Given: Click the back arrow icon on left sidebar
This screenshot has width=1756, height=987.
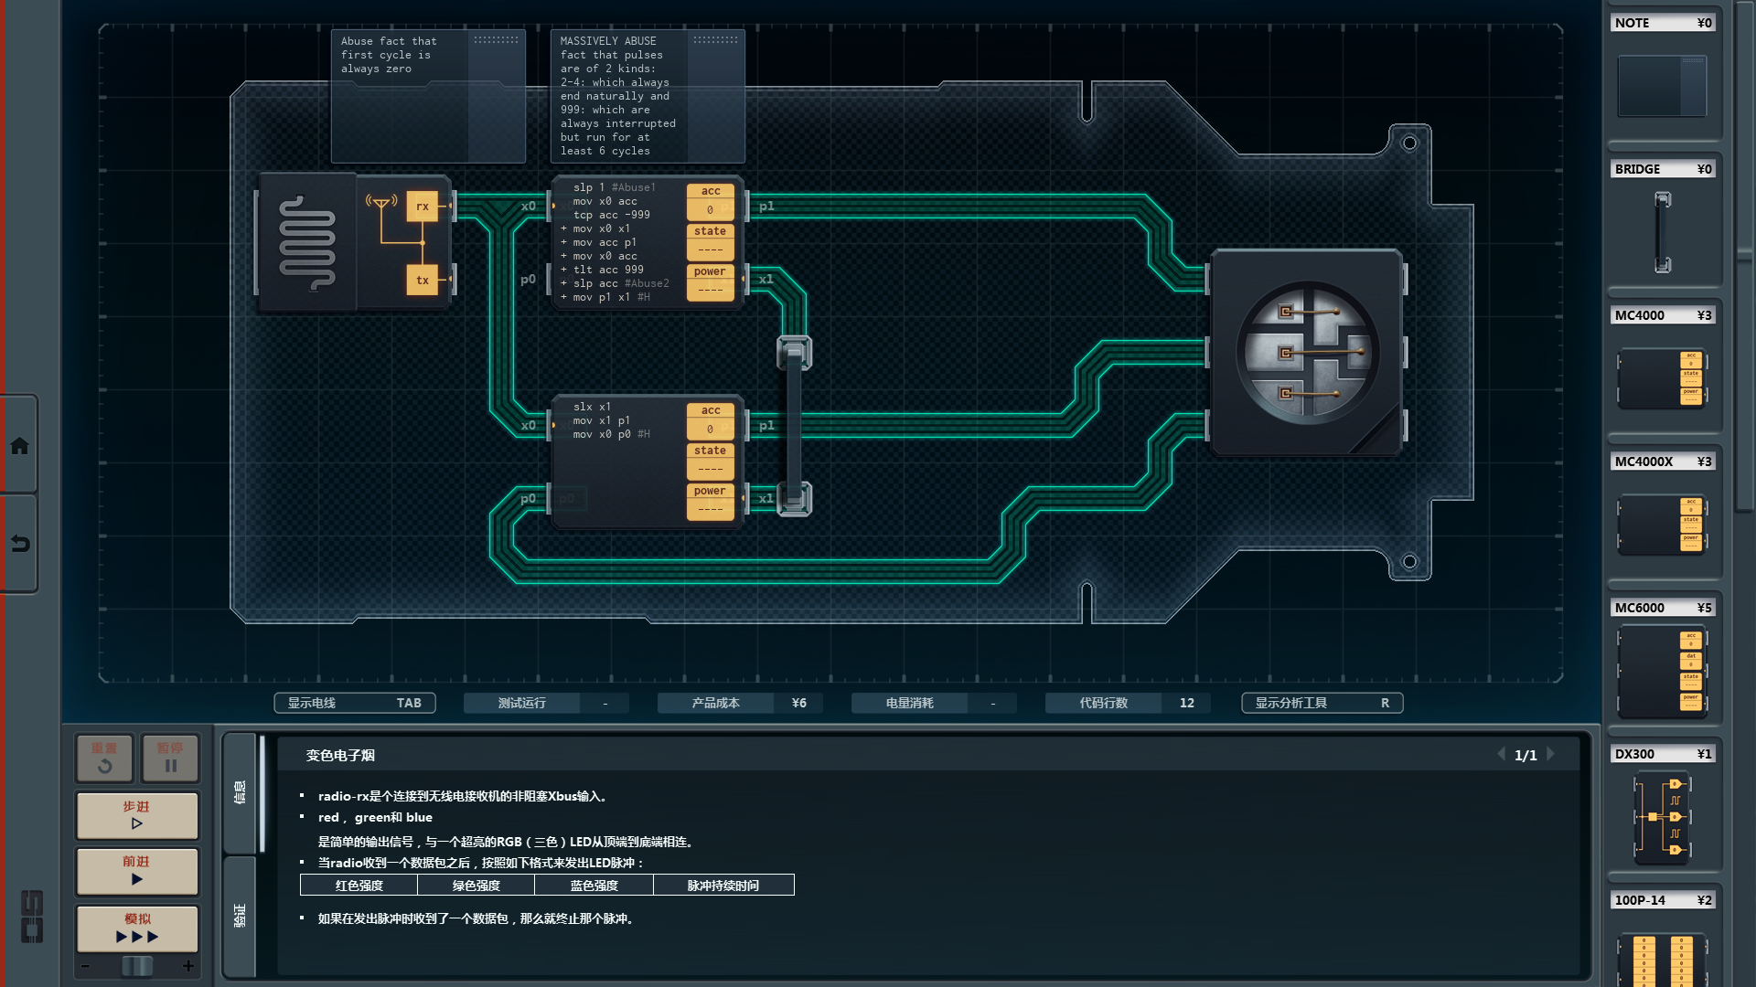Looking at the screenshot, I should (x=19, y=544).
